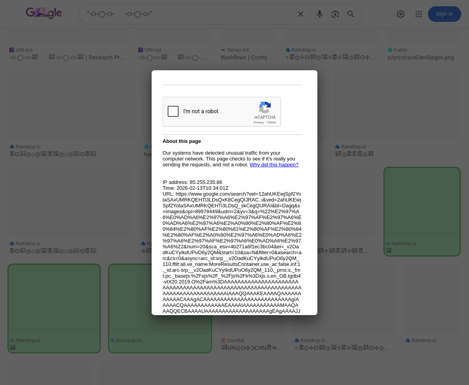469x385 pixels.
Task: Open reCAPTCHA Privacy link
Action: point(259,123)
